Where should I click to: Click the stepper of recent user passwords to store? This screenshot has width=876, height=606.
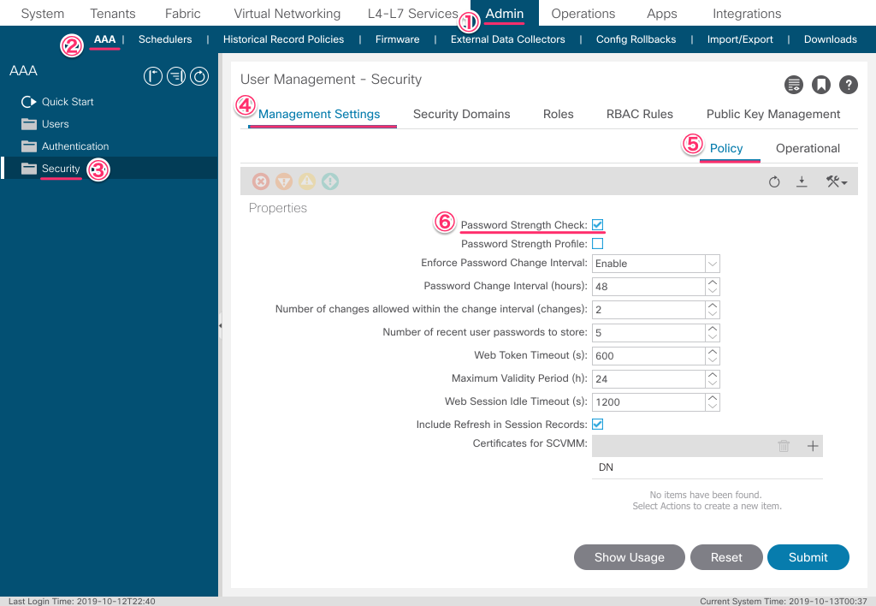(713, 333)
